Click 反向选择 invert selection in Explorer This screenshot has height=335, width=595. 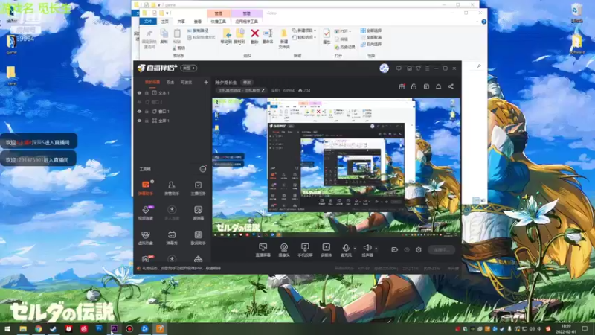point(371,44)
